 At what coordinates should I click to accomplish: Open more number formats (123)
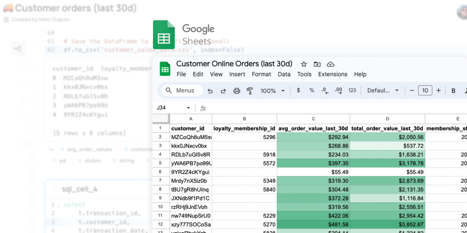pos(352,90)
